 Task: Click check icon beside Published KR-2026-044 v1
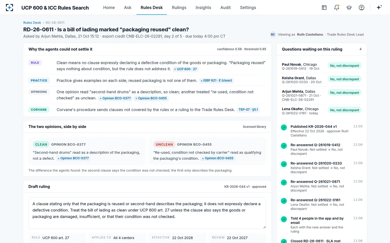(284, 127)
